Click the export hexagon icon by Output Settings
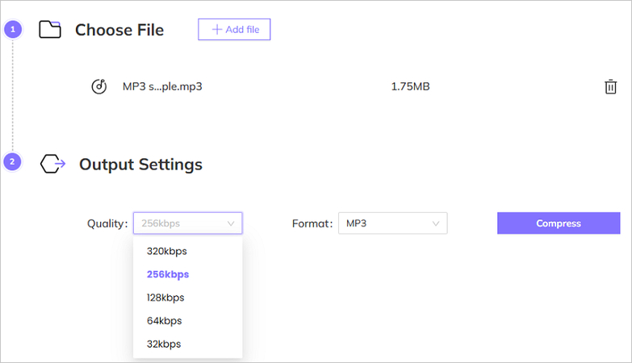632x363 pixels. click(52, 164)
